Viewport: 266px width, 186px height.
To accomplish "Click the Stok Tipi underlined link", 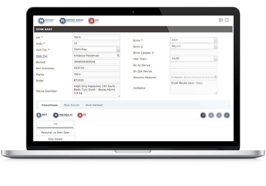I will [42, 56].
